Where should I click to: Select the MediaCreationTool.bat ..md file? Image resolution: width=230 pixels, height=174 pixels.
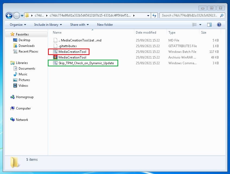coord(80,40)
